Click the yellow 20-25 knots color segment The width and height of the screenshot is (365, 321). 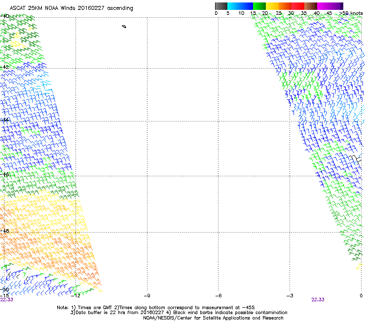[272, 6]
